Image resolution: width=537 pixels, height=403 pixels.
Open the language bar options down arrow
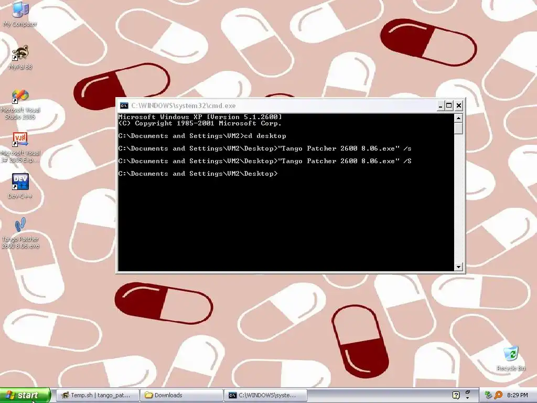[x=467, y=398]
